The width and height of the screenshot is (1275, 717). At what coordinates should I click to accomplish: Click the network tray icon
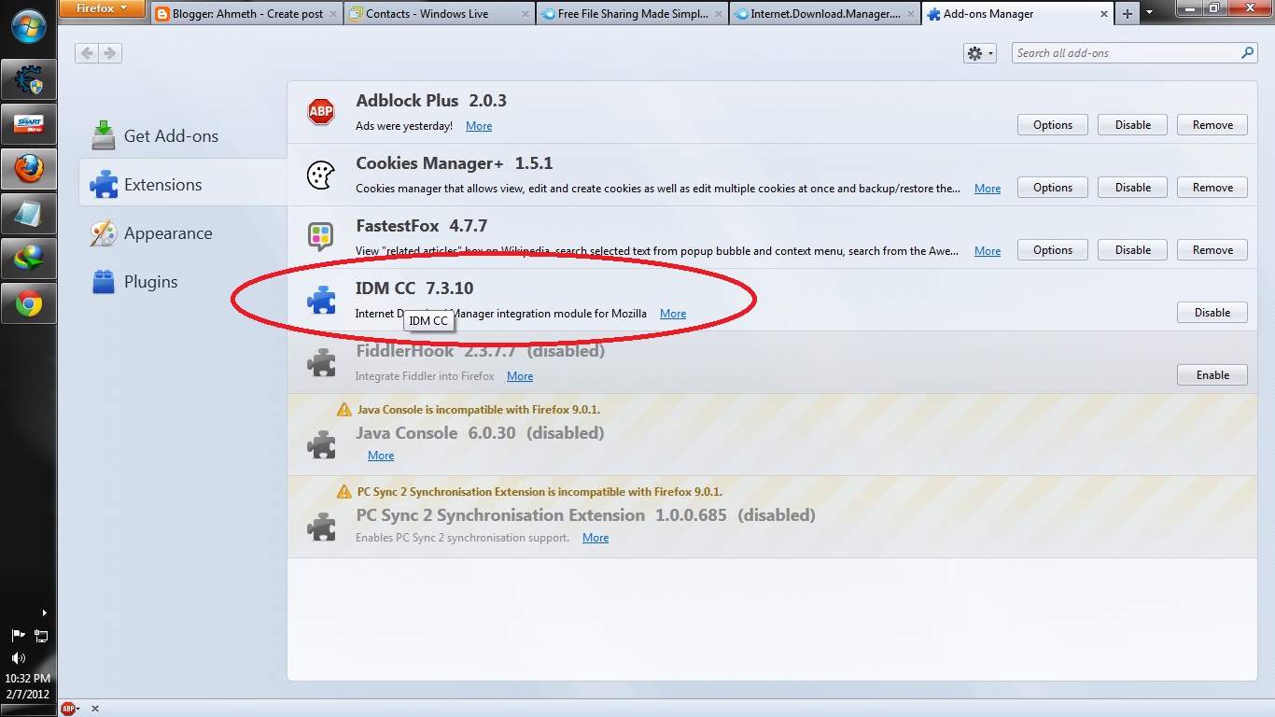click(x=41, y=636)
